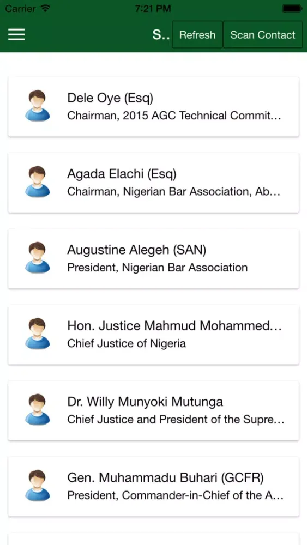This screenshot has width=307, height=545.
Task: Select the Dele Oye (Esq) name
Action: click(x=110, y=98)
